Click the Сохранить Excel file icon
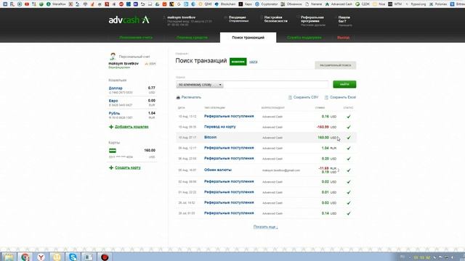 326,97
